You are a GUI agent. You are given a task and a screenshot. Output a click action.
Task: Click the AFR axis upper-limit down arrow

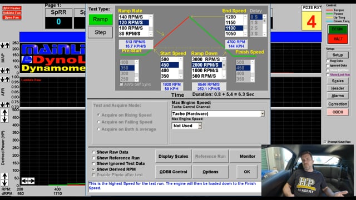2,79
